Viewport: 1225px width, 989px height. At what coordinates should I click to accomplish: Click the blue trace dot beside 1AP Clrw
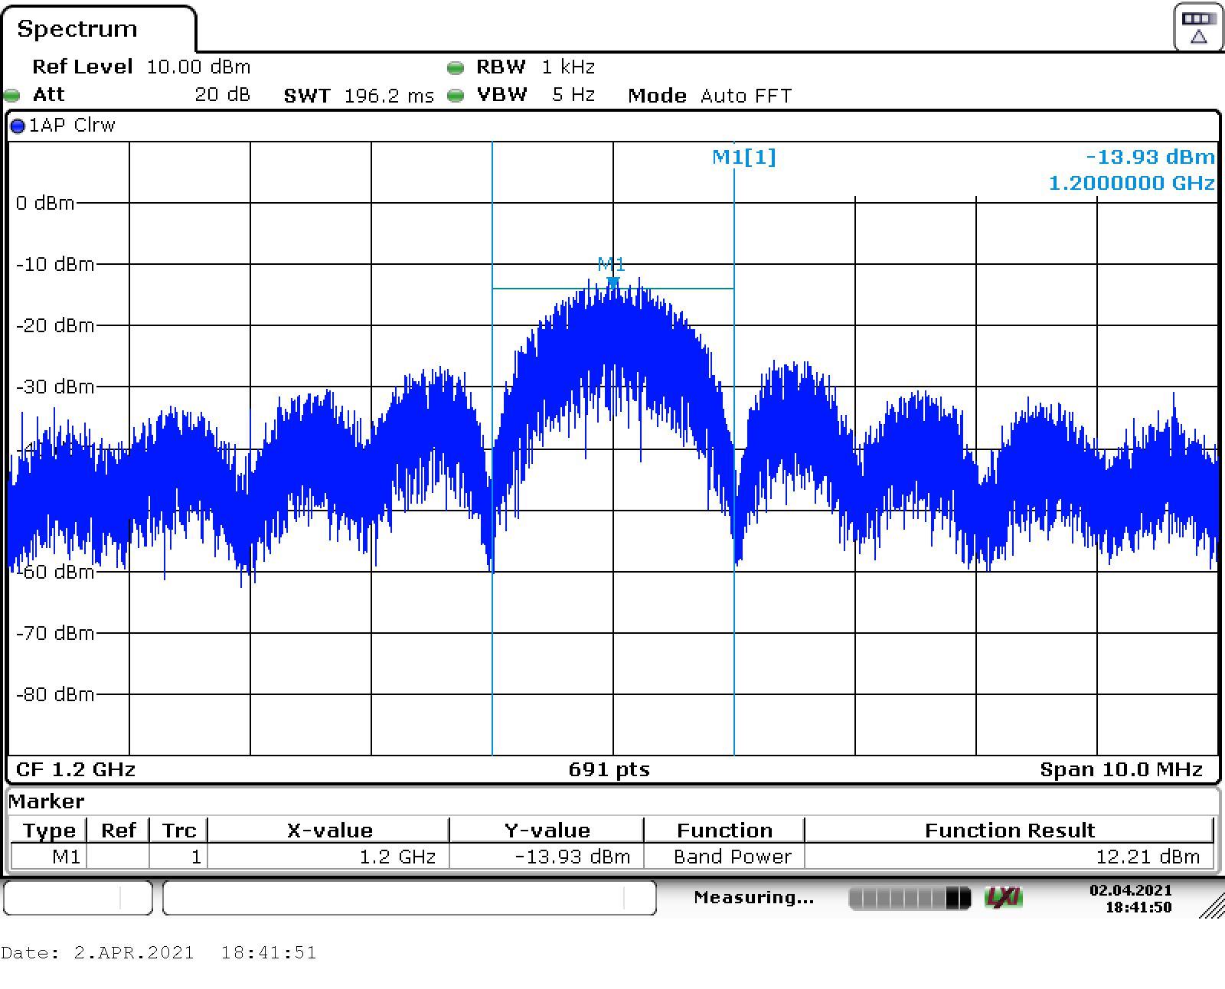(x=18, y=126)
